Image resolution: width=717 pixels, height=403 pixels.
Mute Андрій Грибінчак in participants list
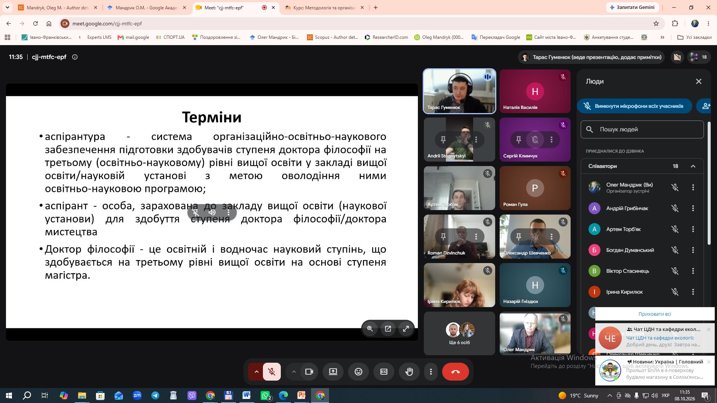pyautogui.click(x=675, y=208)
